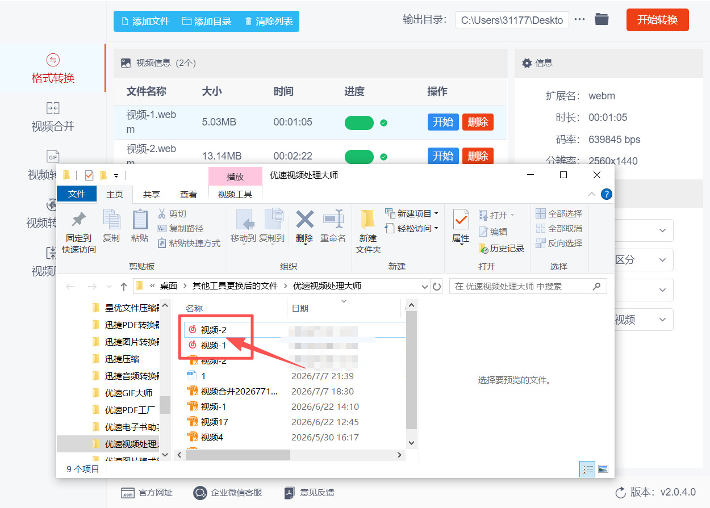Screen dimensions: 710x508
Task: Open the 轻松访问 dropdown
Action: (412, 228)
